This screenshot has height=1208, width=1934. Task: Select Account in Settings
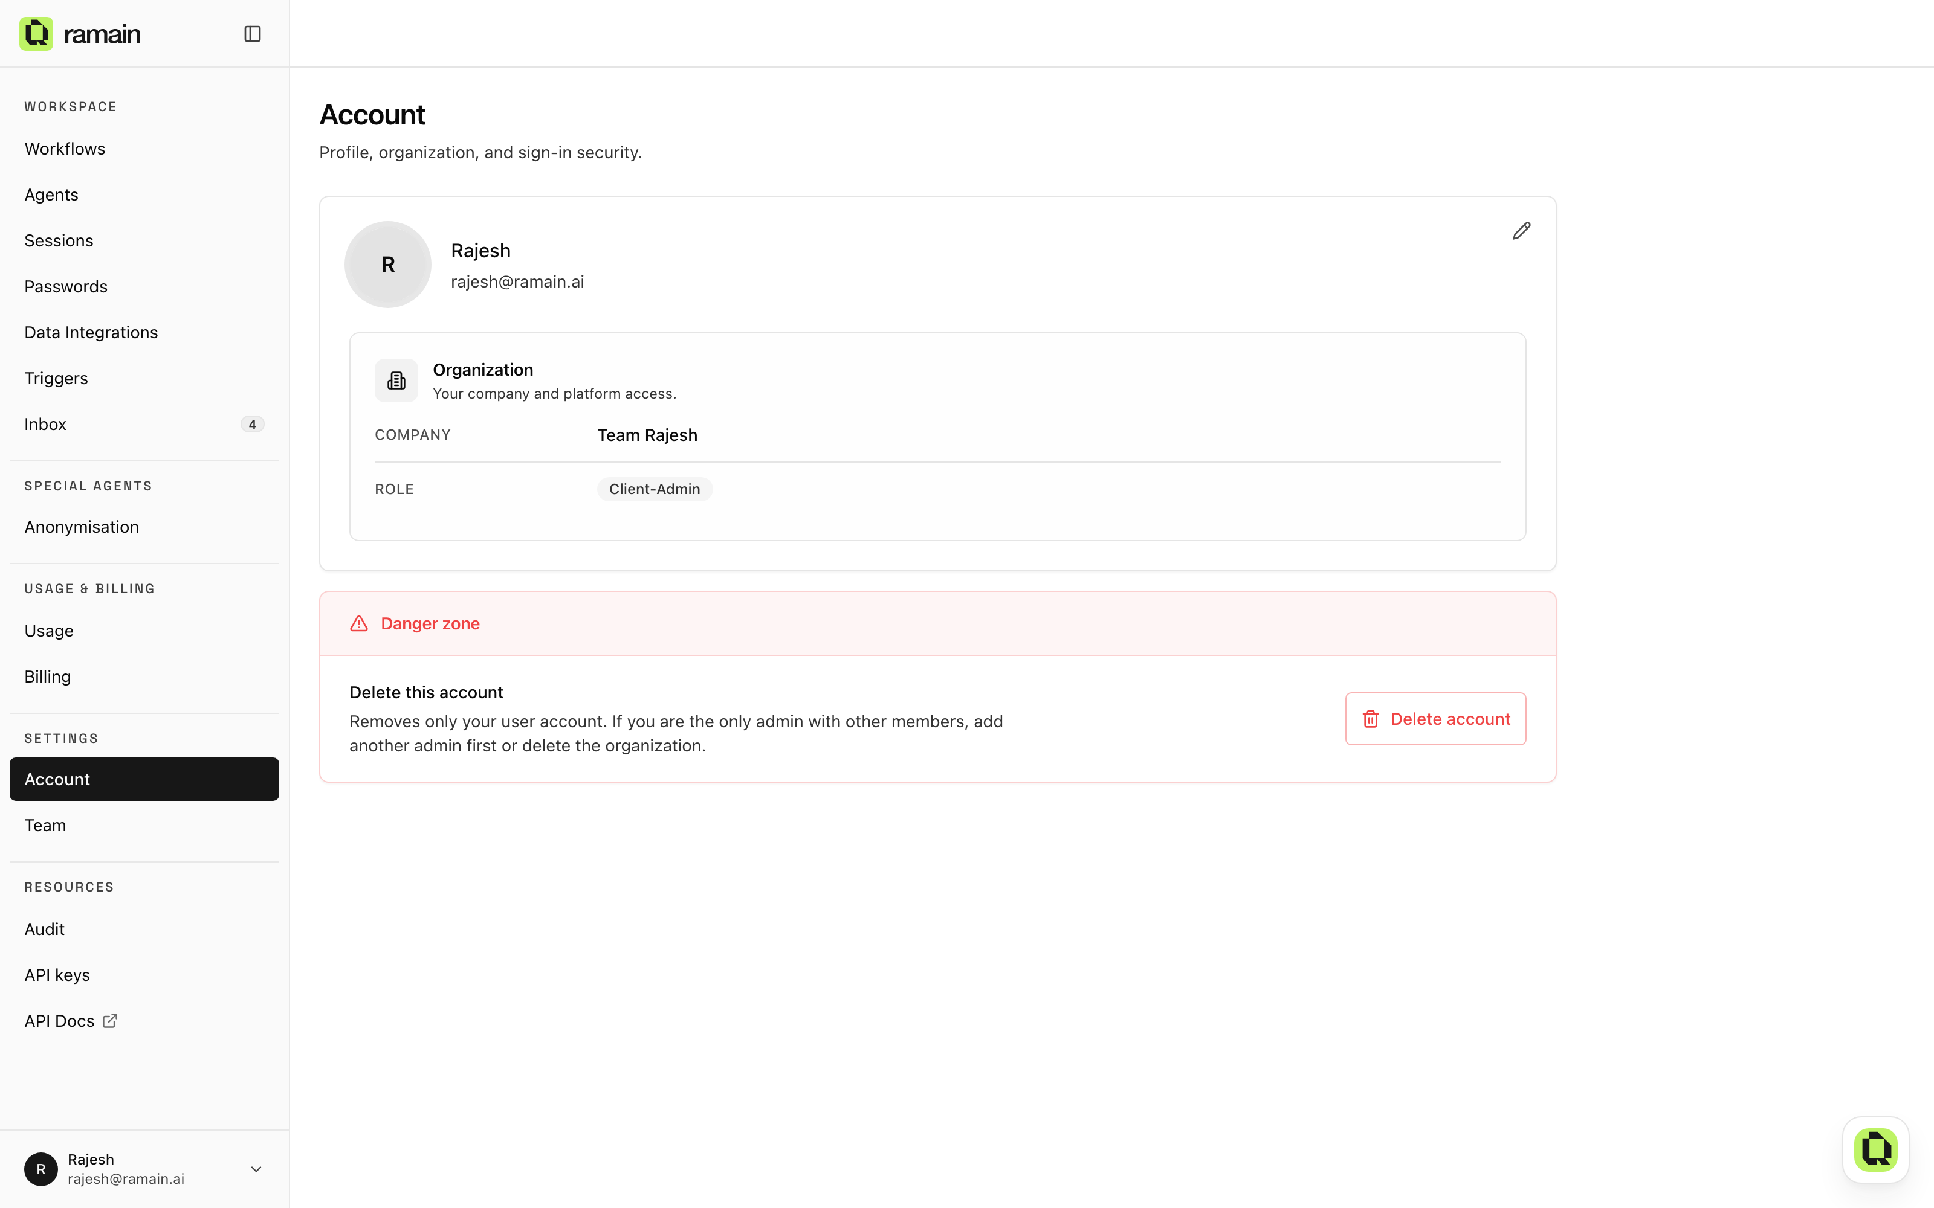pos(144,779)
